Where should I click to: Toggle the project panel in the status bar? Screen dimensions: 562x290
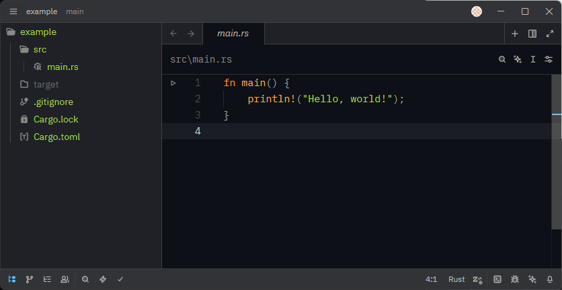click(12, 279)
